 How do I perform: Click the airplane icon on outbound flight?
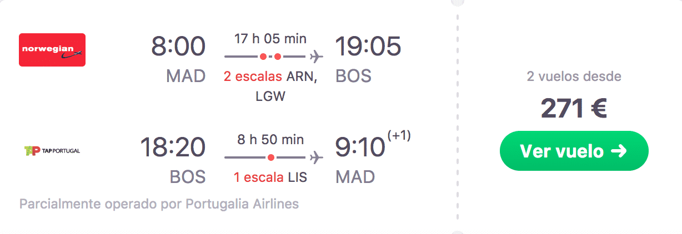[317, 56]
